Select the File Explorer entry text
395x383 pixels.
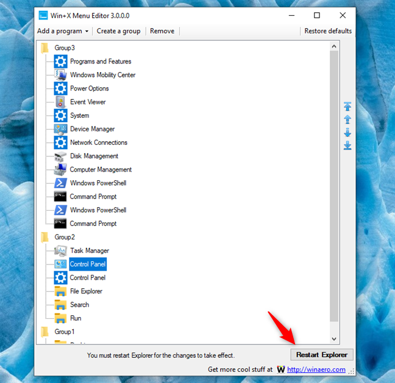(86, 291)
